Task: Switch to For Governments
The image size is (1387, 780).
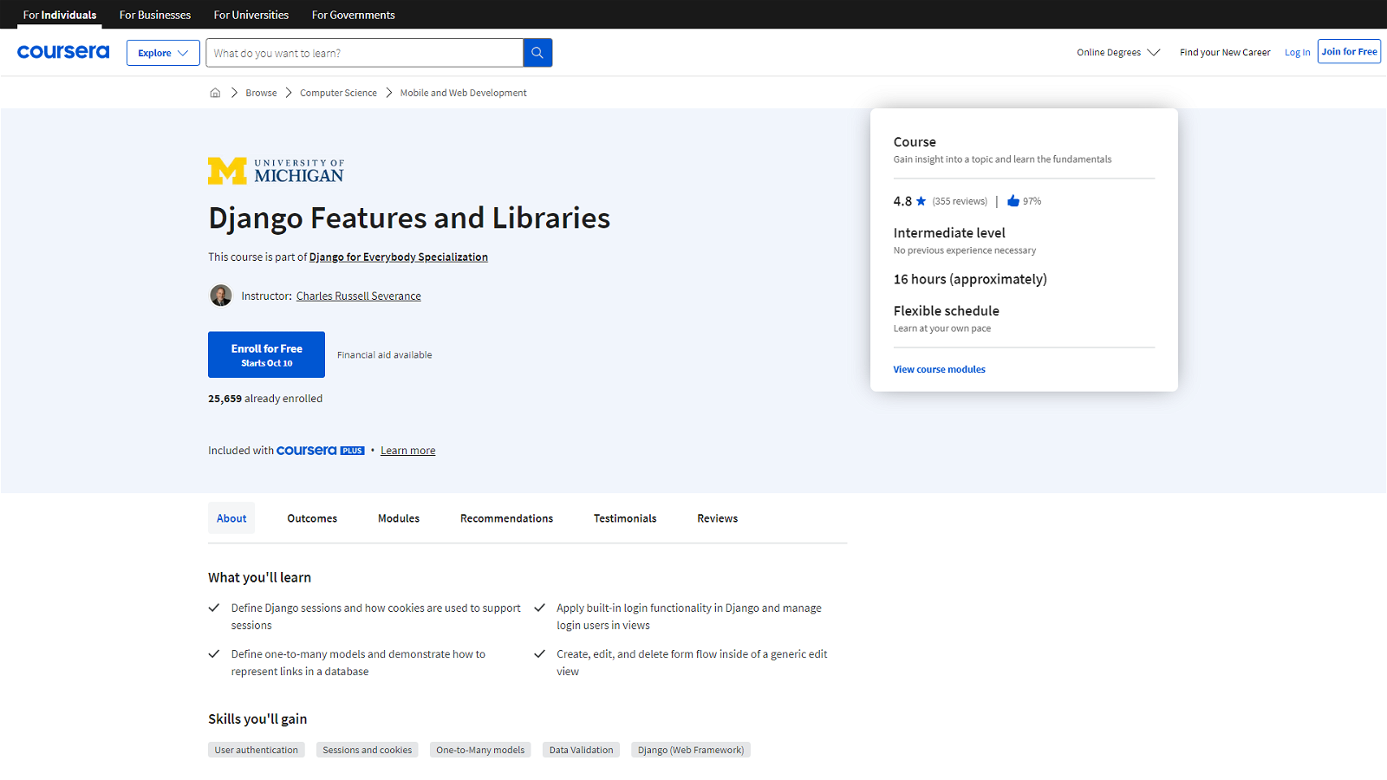Action: [x=353, y=15]
